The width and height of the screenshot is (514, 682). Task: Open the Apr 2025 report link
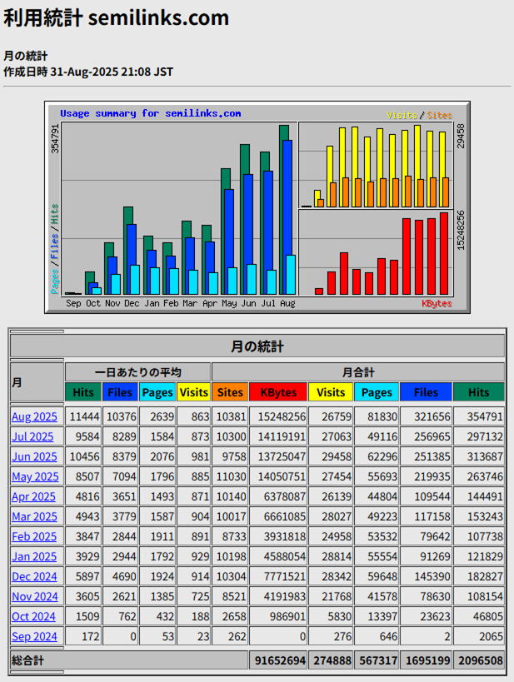33,497
